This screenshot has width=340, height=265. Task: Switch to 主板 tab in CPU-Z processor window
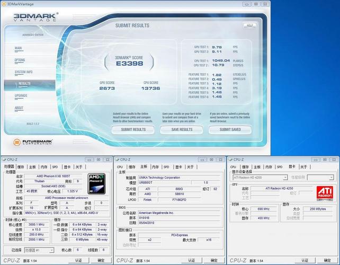(x=32, y=166)
